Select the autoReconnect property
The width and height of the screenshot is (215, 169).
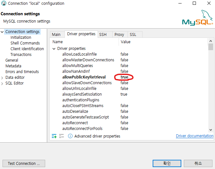pos(75,123)
